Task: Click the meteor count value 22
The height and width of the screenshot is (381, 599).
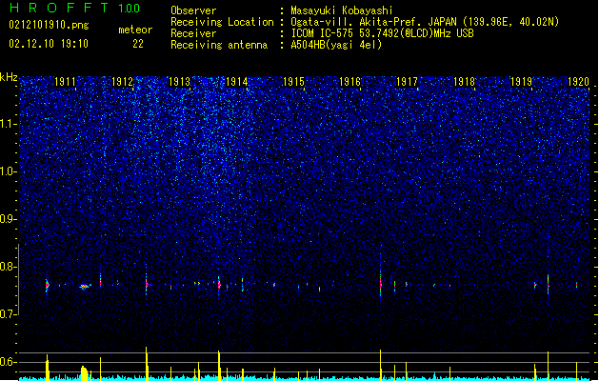Action: [x=138, y=44]
